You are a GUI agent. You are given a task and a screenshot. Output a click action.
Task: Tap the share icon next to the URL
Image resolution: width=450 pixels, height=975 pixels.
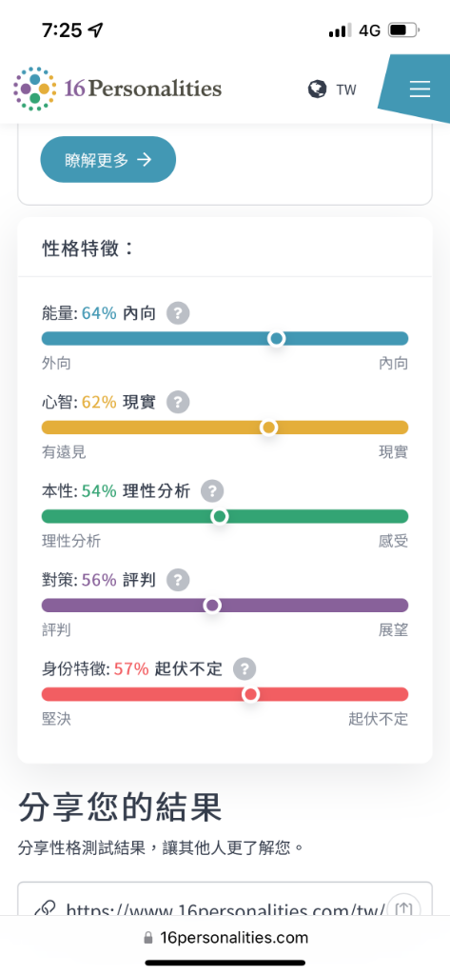[x=404, y=907]
